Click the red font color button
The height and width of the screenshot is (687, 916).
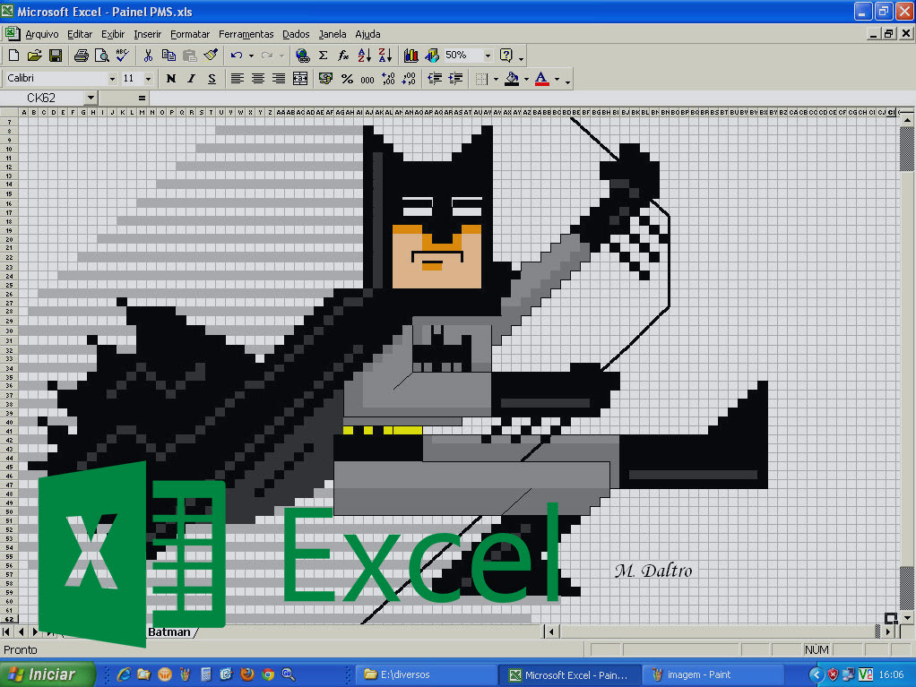pyautogui.click(x=541, y=79)
